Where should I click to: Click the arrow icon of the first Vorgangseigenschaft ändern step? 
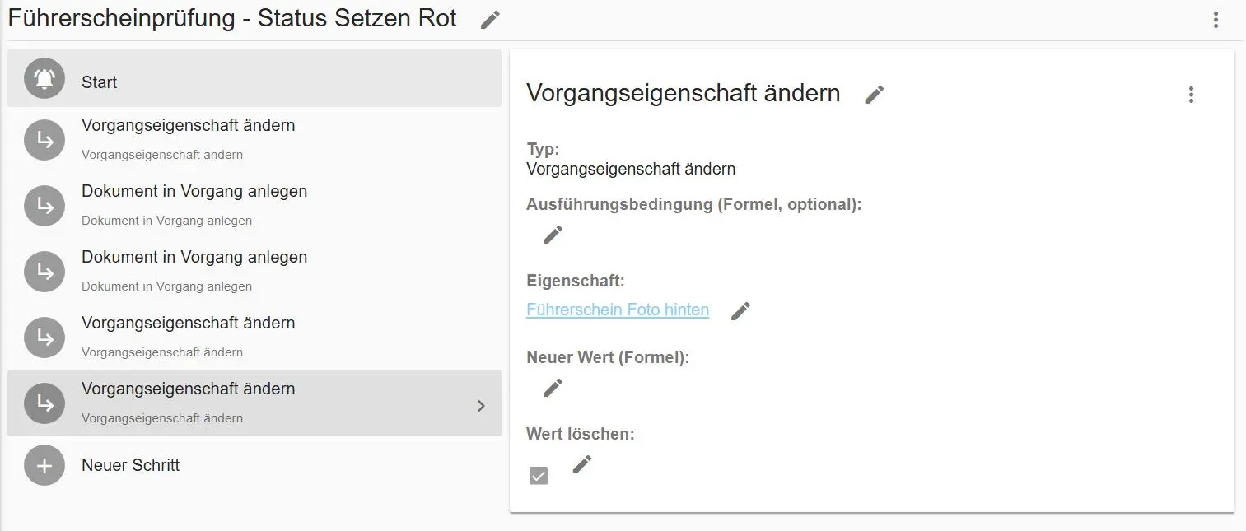(44, 140)
